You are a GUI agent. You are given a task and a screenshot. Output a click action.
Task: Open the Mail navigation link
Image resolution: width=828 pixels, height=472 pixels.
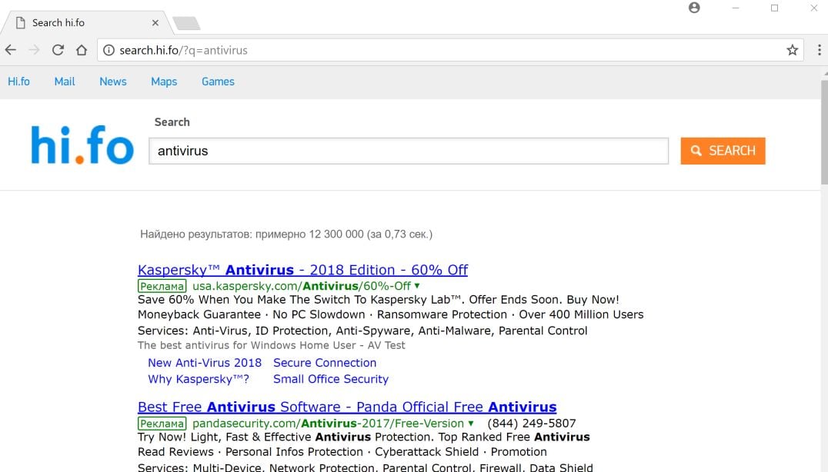65,81
